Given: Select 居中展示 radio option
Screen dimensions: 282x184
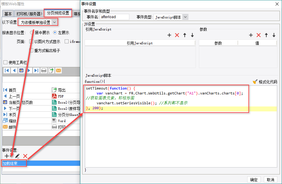Looking at the screenshot, I should click(x=32, y=33).
